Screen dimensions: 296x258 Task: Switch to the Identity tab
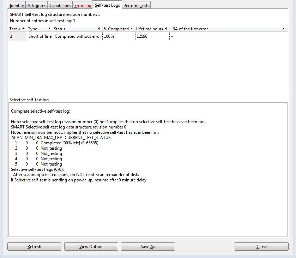click(17, 6)
